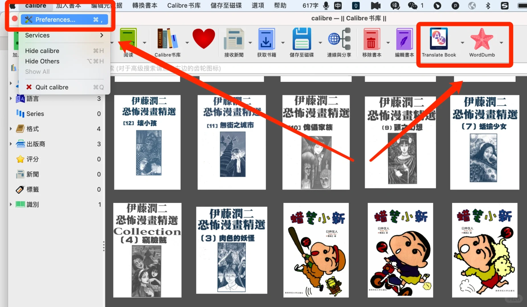Image resolution: width=527 pixels, height=307 pixels.
Task: Open dropdown arrow next to Translate Book
Action: pyautogui.click(x=462, y=43)
